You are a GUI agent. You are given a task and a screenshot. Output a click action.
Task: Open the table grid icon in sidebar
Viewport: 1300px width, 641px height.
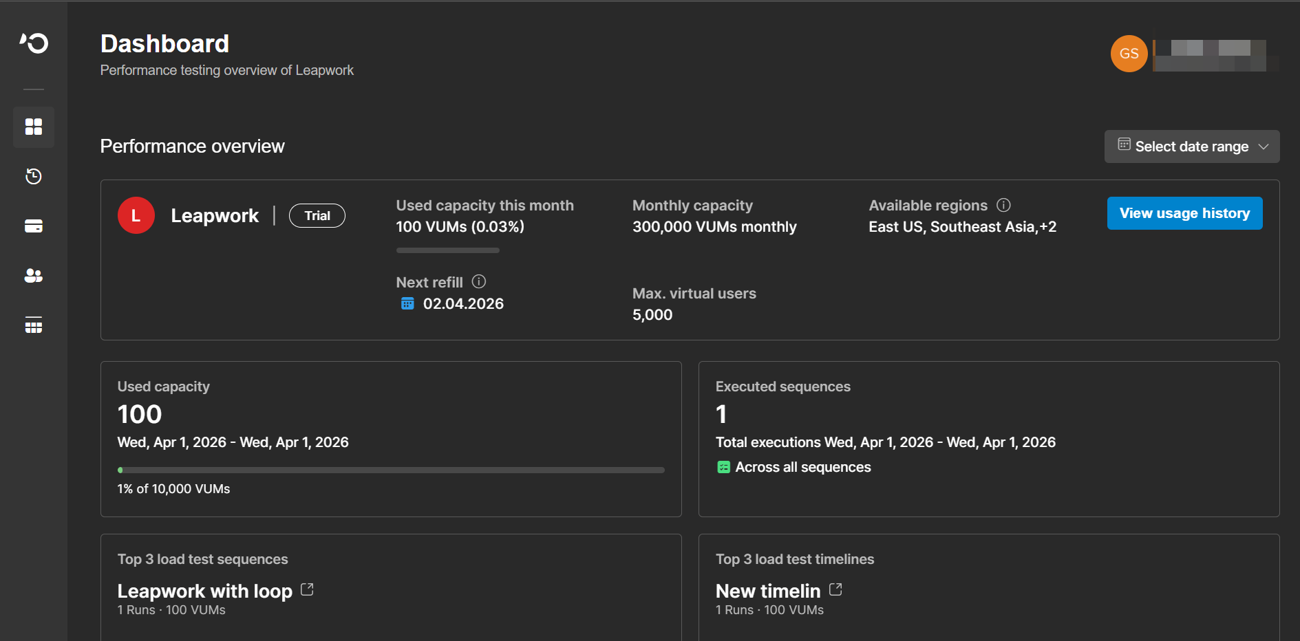pos(34,325)
